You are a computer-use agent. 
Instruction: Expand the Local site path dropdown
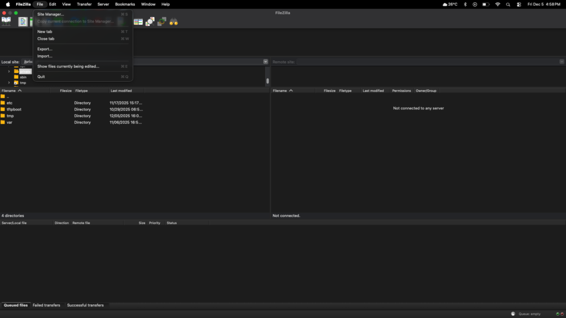point(265,62)
